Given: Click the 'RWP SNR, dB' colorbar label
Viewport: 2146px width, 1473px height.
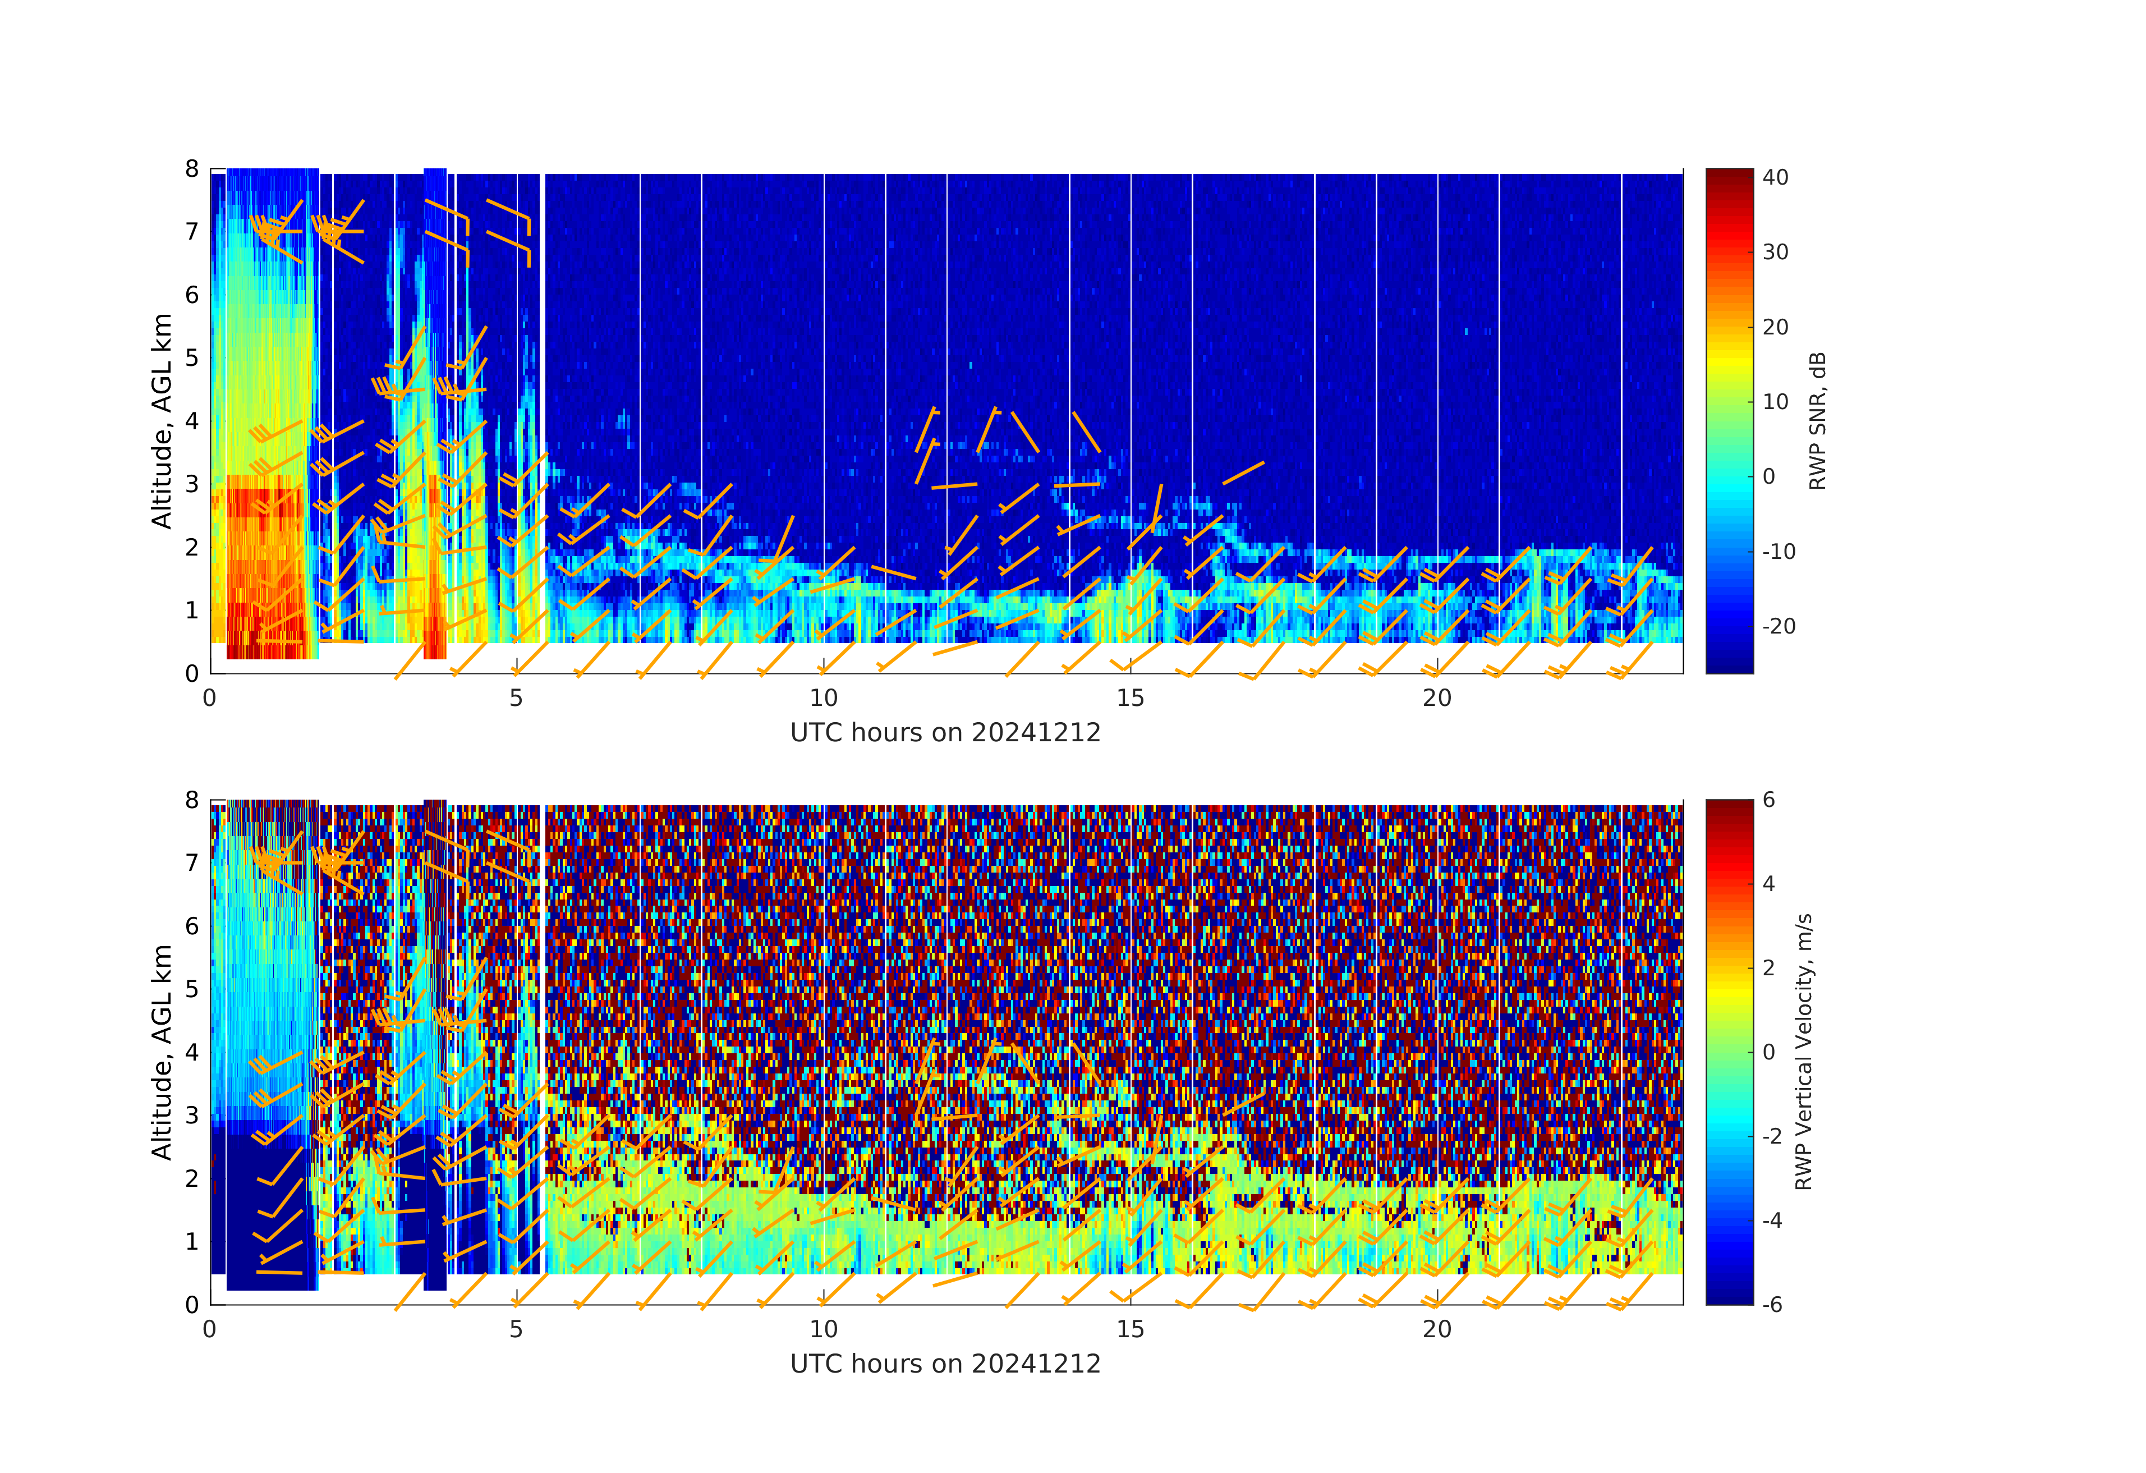Looking at the screenshot, I should pyautogui.click(x=1817, y=420).
